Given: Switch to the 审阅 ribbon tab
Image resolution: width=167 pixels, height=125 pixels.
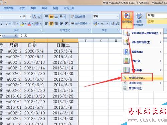Looking at the screenshot, I should pos(44,8).
